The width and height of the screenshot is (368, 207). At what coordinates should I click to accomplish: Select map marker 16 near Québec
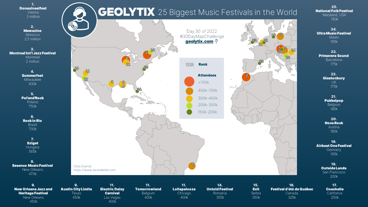[150, 52]
